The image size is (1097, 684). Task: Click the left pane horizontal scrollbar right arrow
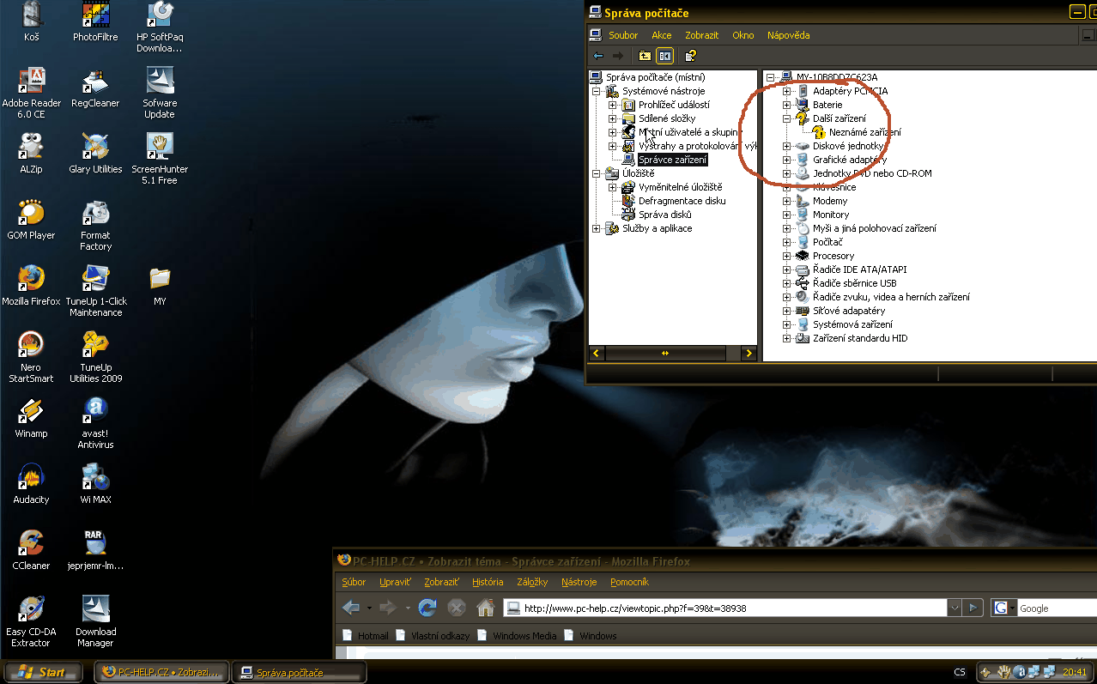point(749,353)
